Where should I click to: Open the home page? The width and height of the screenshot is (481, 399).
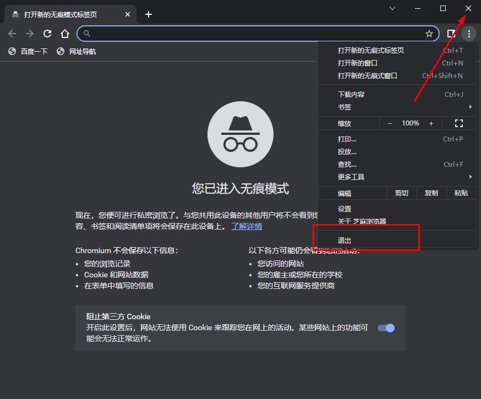coord(64,34)
